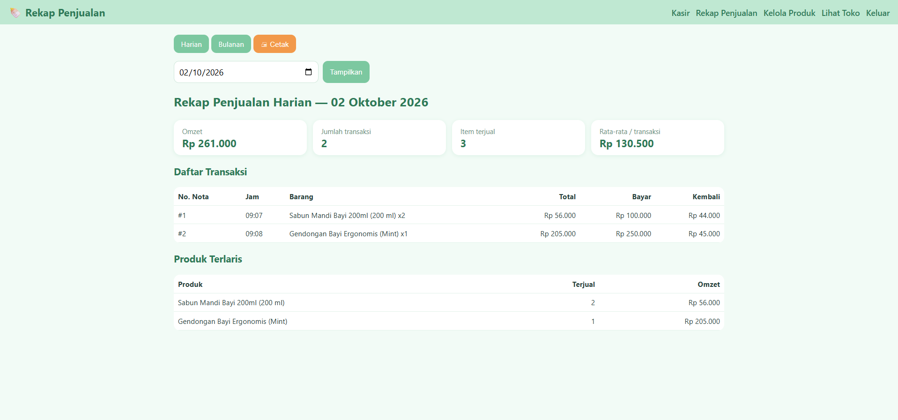Select the Omzet value Rp 261.000
Viewport: 898px width, 420px height.
(209, 144)
